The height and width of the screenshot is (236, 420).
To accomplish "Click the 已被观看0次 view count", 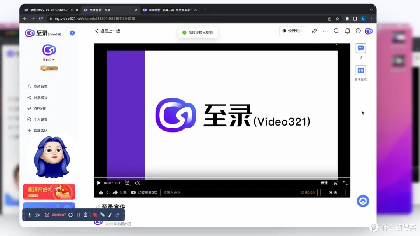I will (x=144, y=192).
